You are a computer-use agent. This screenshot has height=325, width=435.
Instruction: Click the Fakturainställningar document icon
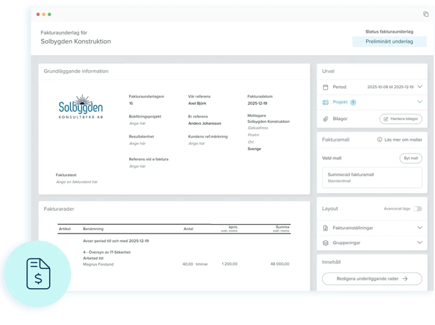(x=326, y=228)
